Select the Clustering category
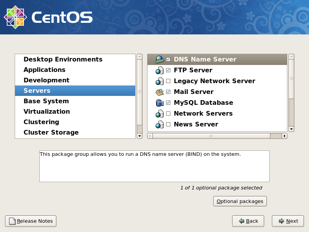 [75, 122]
